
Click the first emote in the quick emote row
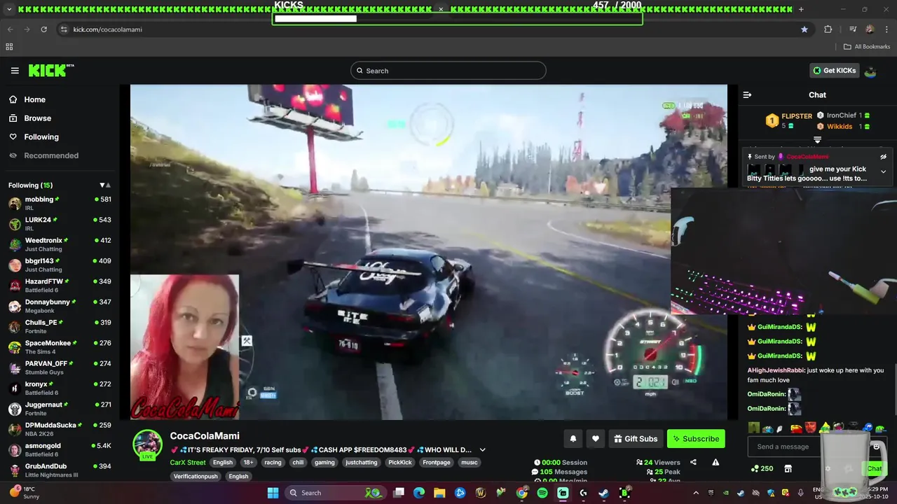coord(753,428)
